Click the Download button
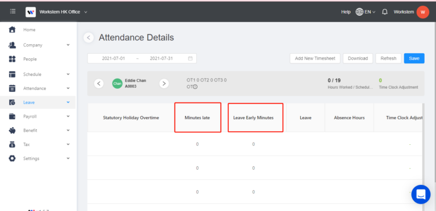This screenshot has height=211, width=436. (x=358, y=58)
